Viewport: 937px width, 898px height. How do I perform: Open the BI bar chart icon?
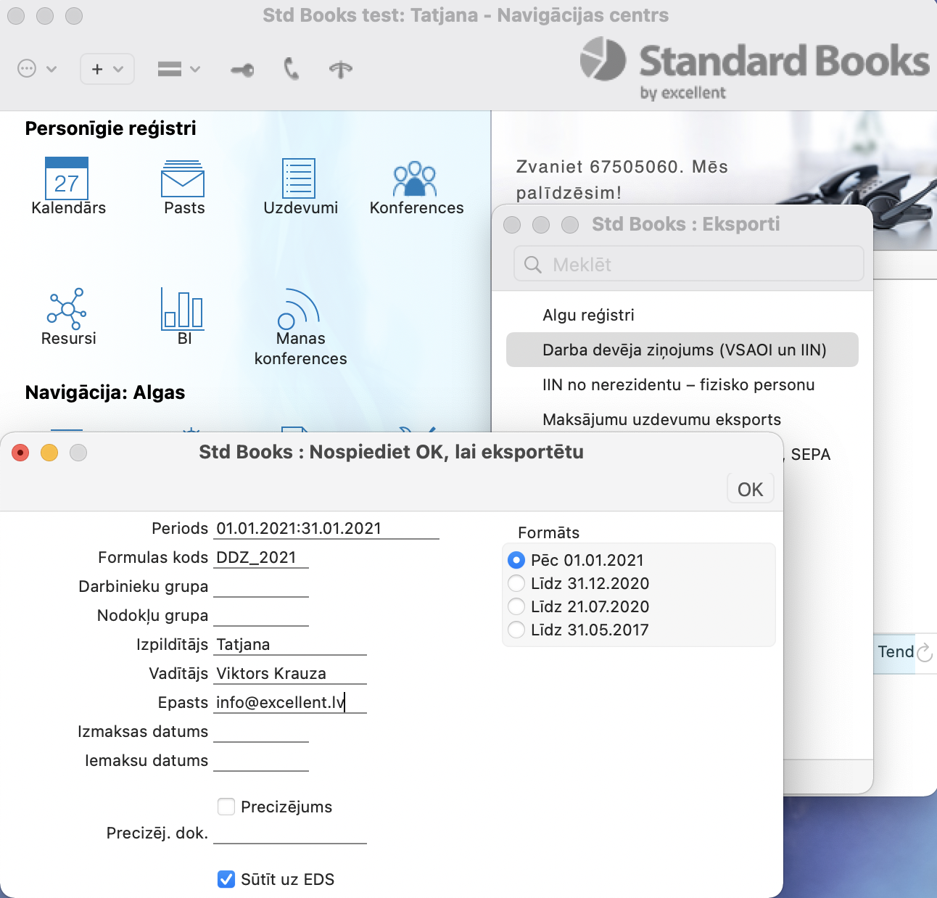tap(182, 309)
